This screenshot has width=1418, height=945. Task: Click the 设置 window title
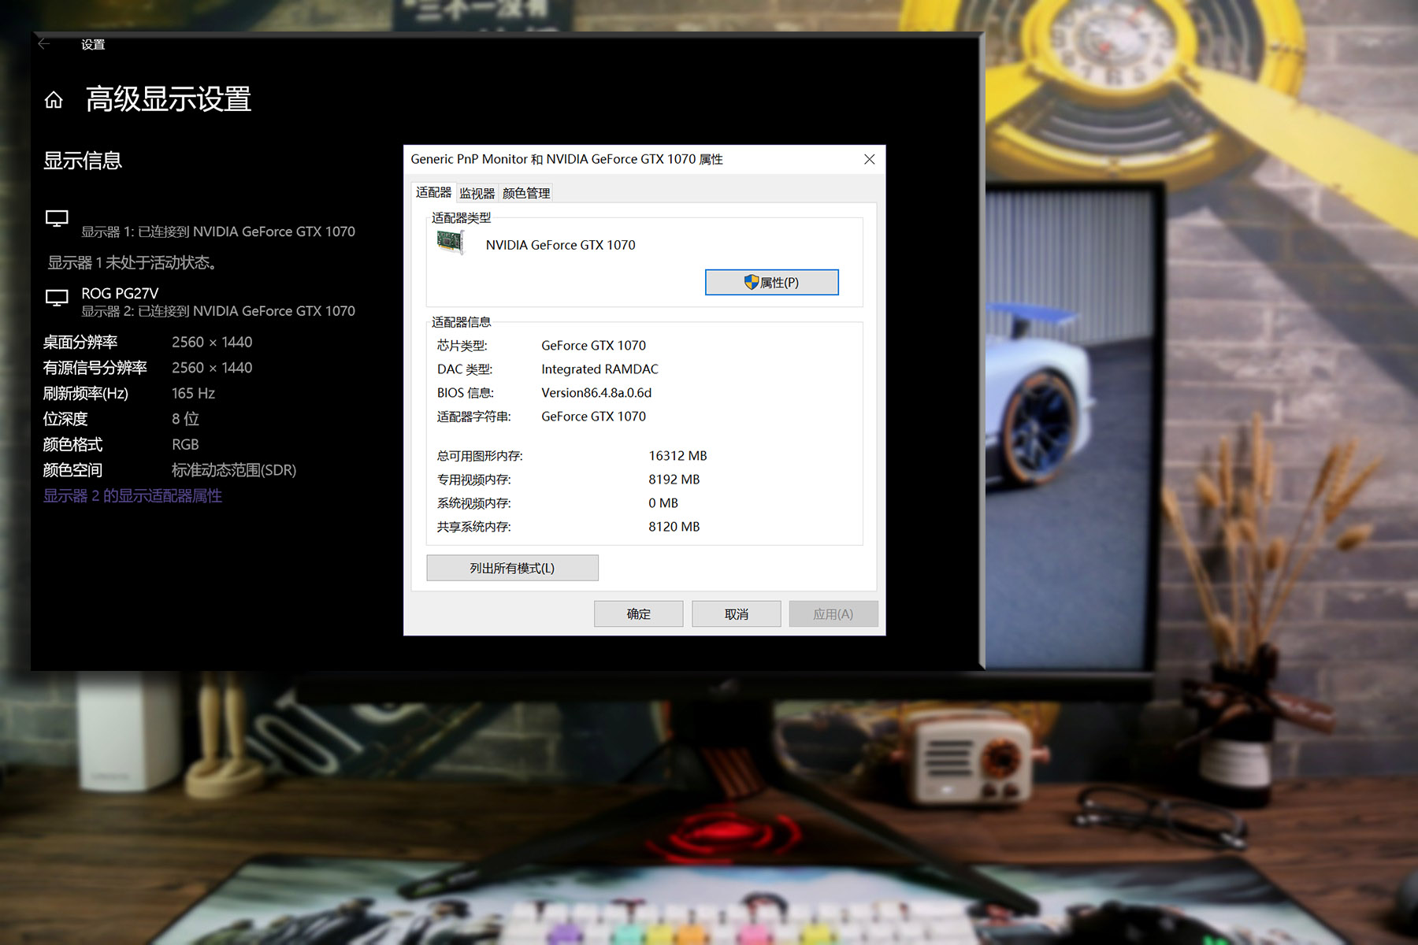93,44
